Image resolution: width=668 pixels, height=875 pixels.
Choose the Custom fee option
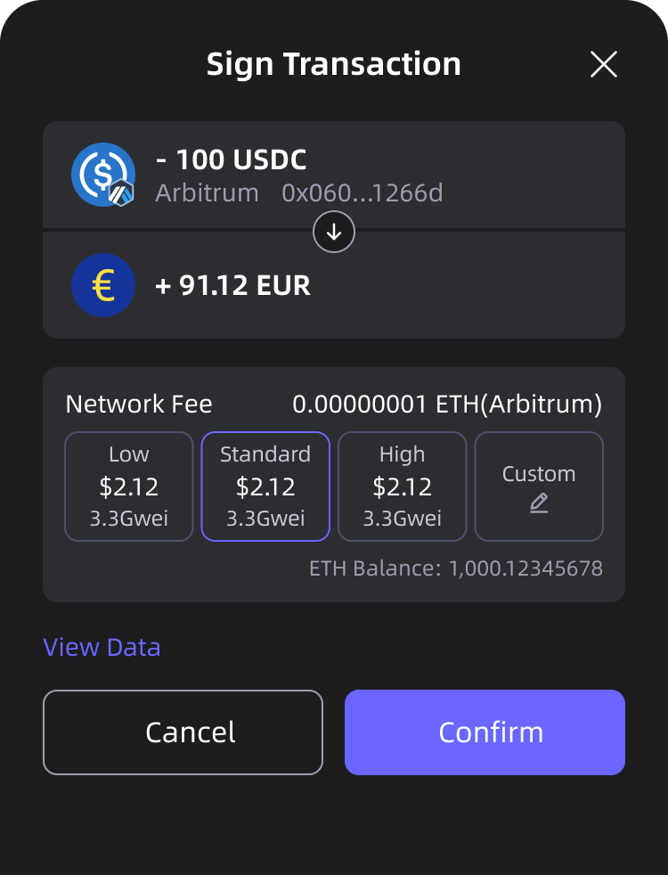point(539,487)
